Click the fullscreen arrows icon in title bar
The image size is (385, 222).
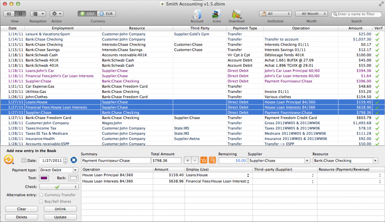point(381,4)
